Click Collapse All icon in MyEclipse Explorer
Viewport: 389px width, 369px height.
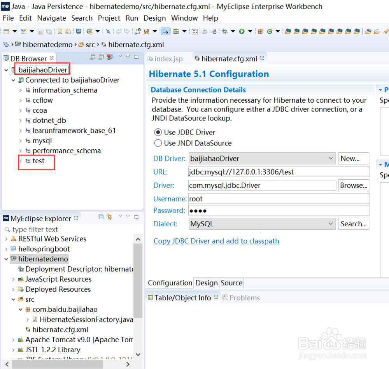101,217
